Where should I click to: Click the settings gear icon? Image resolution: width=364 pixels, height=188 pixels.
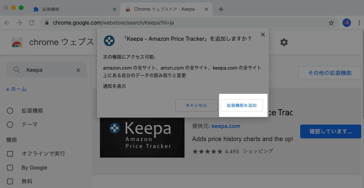284,42
